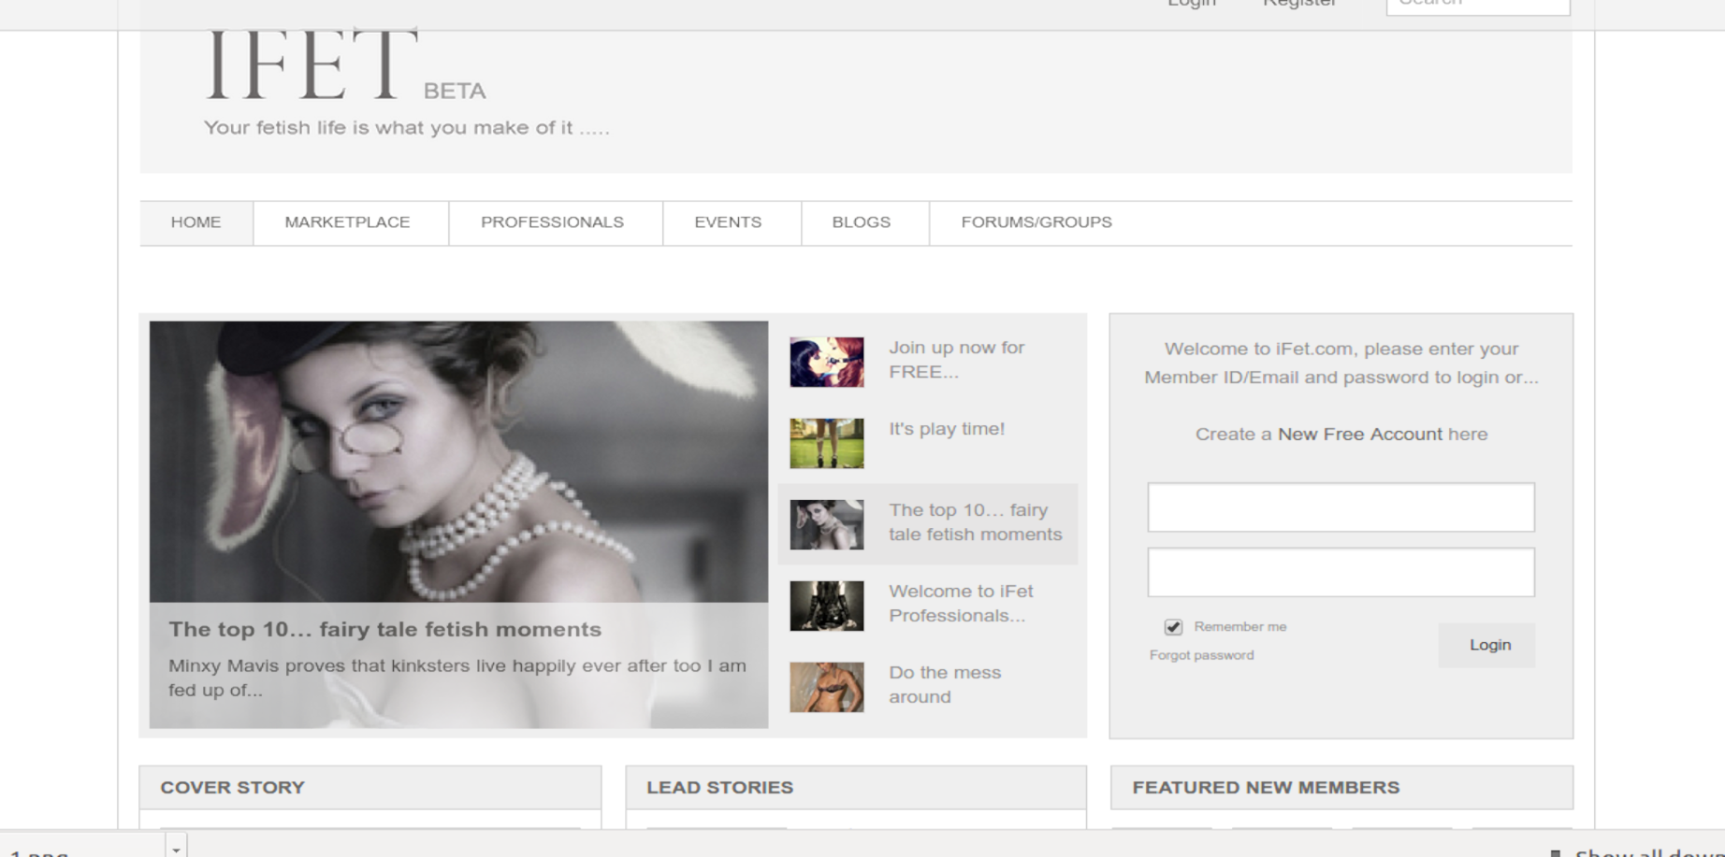Viewport: 1725px width, 857px height.
Task: Go to the PROFESSIONALS section
Action: pyautogui.click(x=552, y=222)
